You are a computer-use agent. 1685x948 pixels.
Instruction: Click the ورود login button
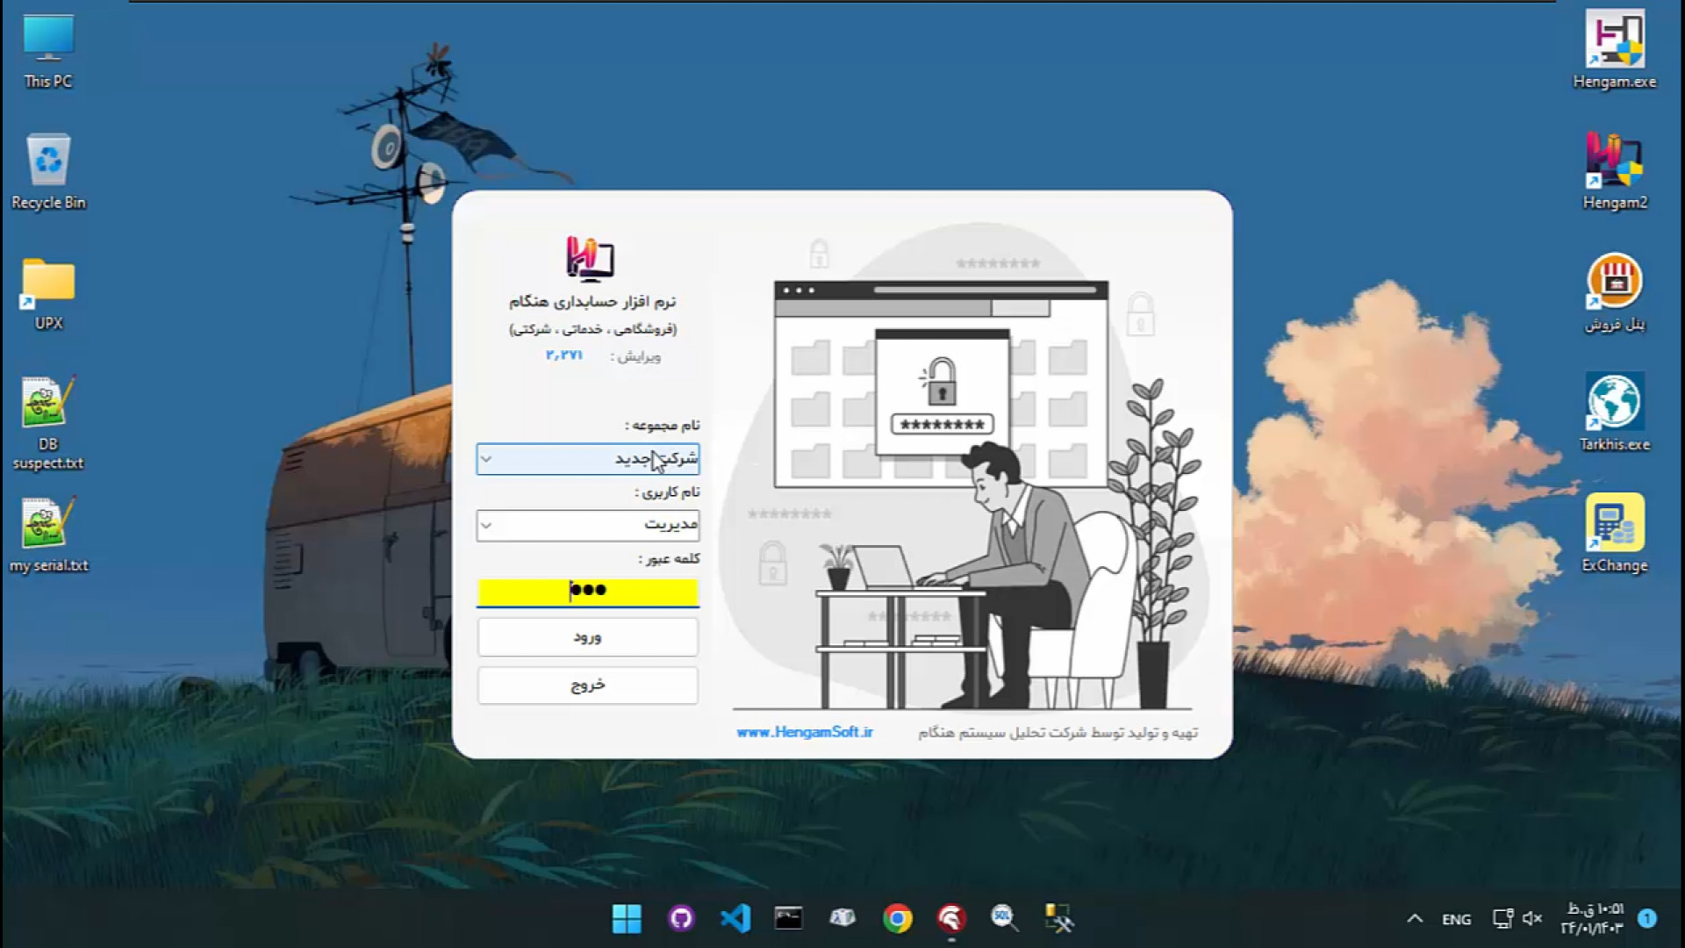point(588,637)
